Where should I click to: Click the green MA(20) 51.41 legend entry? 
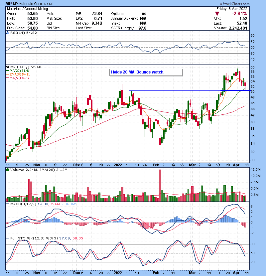point(18,71)
